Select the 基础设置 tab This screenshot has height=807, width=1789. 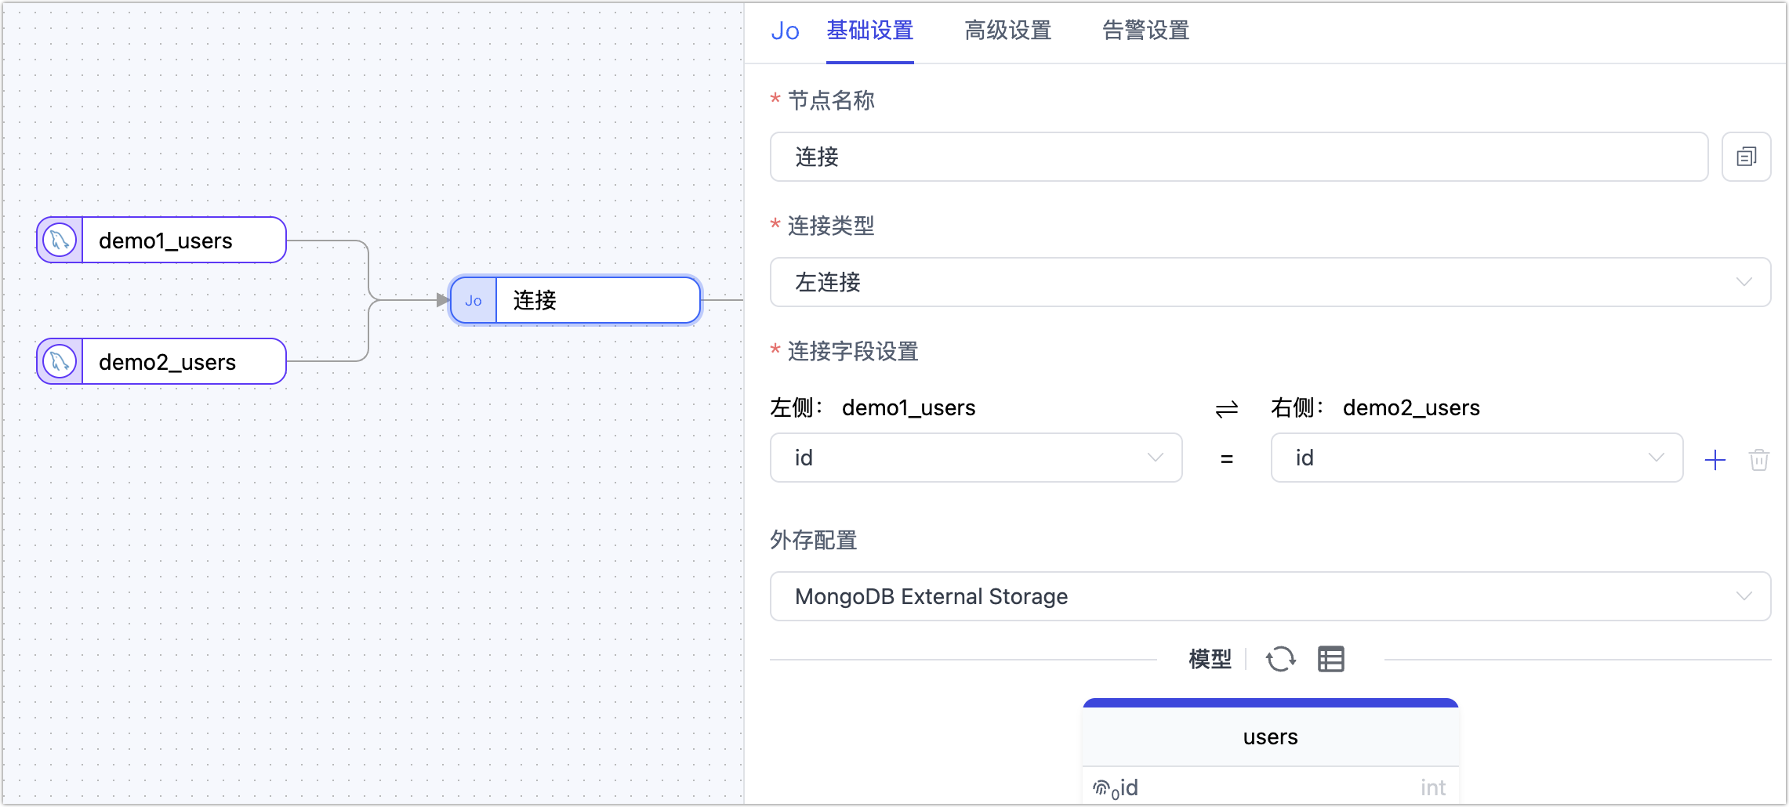869,31
